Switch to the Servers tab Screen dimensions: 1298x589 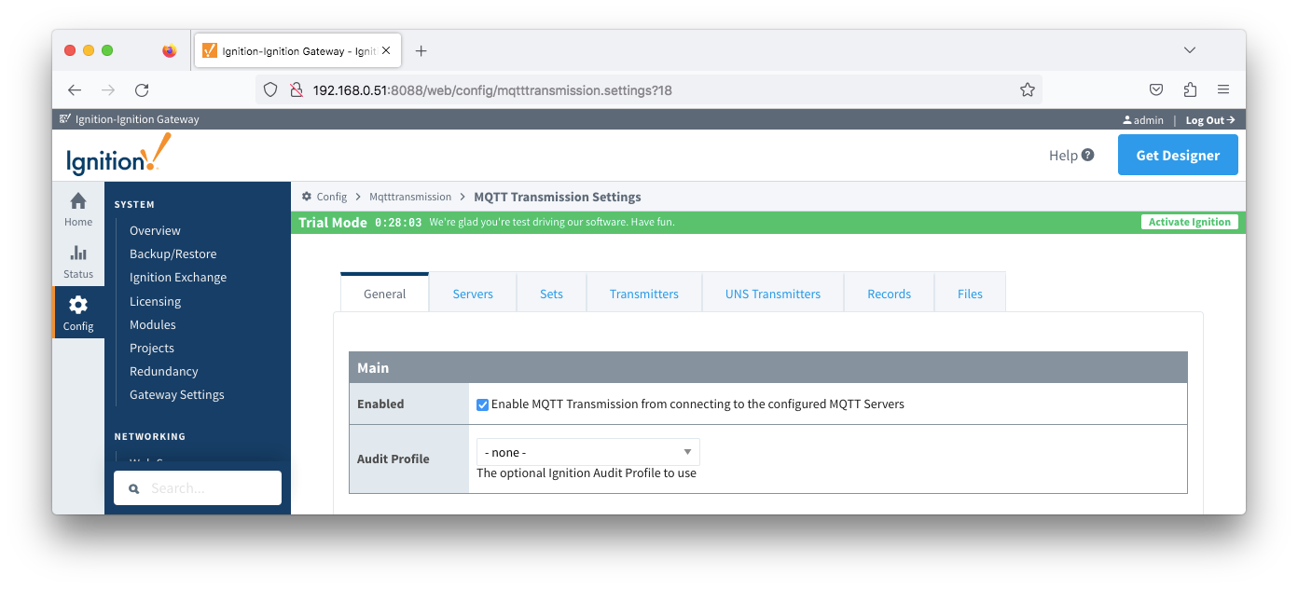point(473,294)
